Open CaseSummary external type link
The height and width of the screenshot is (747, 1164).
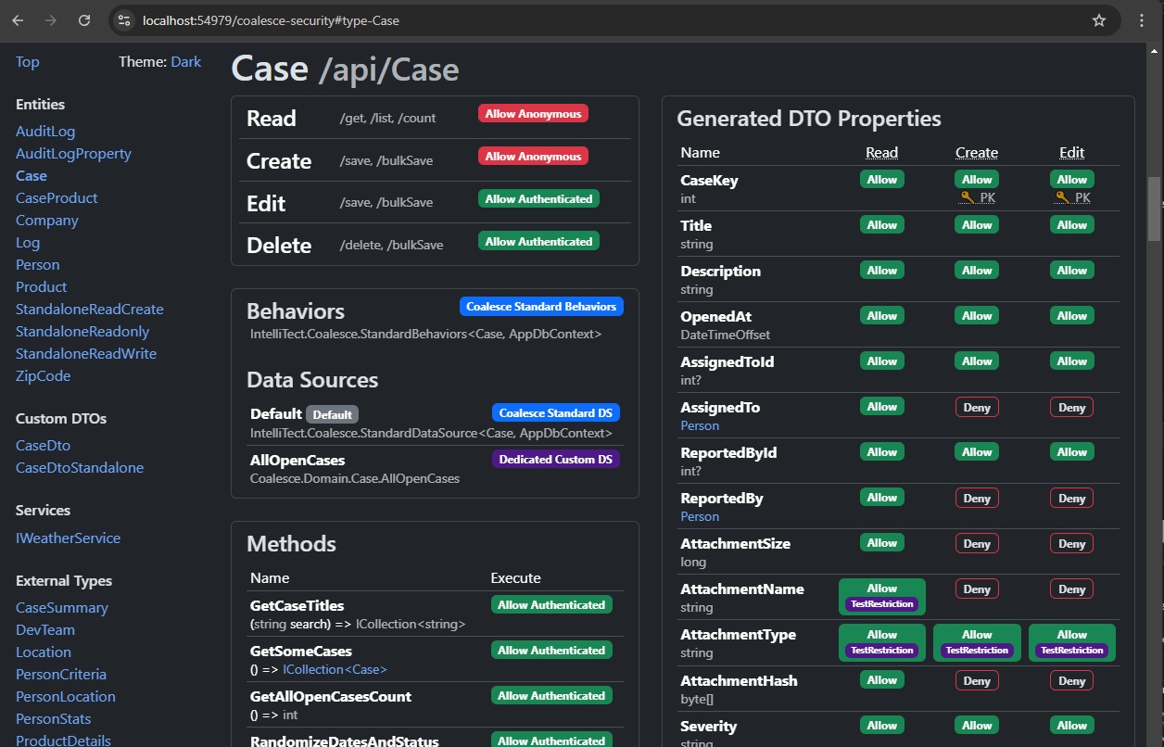click(62, 608)
